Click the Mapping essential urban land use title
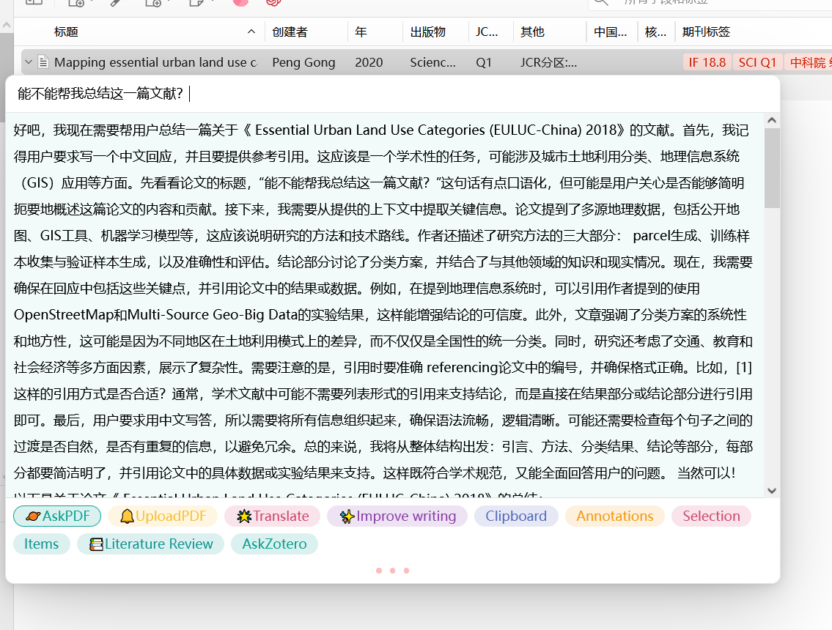Viewport: 832px width, 630px height. tap(155, 62)
